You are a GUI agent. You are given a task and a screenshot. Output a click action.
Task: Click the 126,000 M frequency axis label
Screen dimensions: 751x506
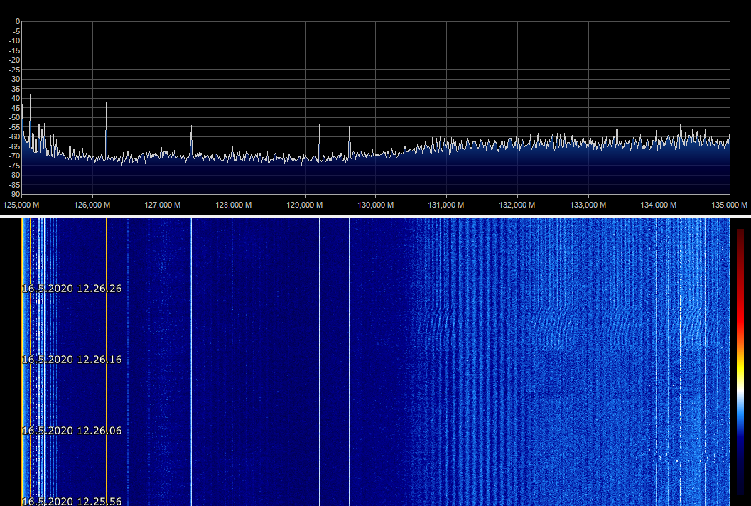(x=92, y=205)
